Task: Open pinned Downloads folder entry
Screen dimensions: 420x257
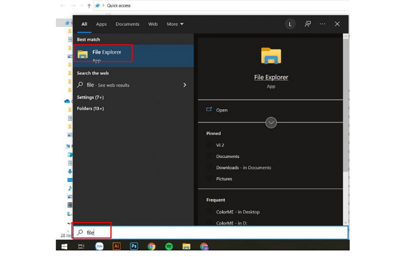Action: click(x=243, y=168)
